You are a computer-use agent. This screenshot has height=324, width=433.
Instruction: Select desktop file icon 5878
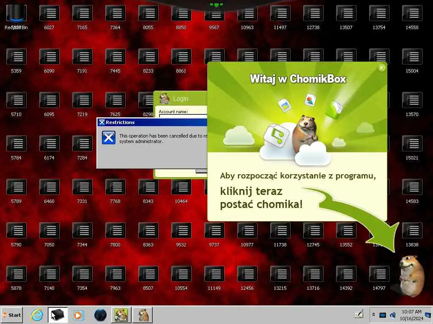(16, 278)
